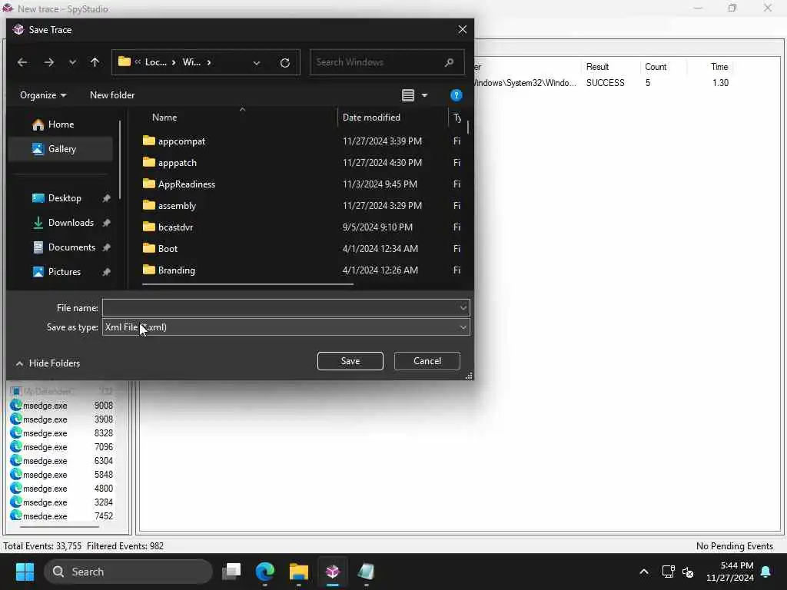Switch to SpyStudio taskbar icon
The height and width of the screenshot is (590, 787).
point(332,572)
